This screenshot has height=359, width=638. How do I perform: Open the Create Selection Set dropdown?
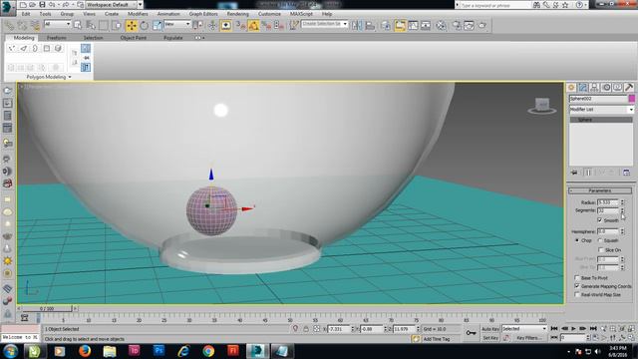[x=324, y=24]
